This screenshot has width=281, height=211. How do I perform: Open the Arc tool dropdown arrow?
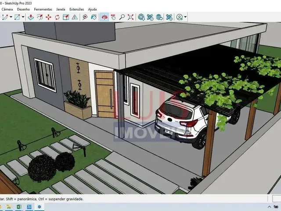click(11, 17)
